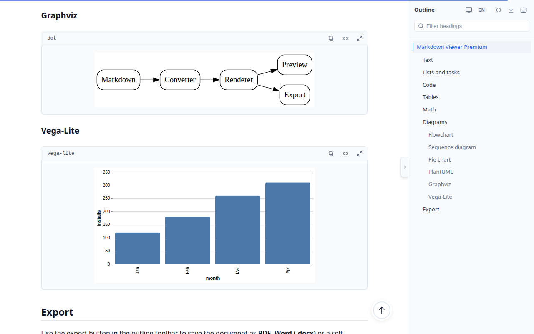Click the Mar bar in the chart
534x334 pixels.
[238, 230]
